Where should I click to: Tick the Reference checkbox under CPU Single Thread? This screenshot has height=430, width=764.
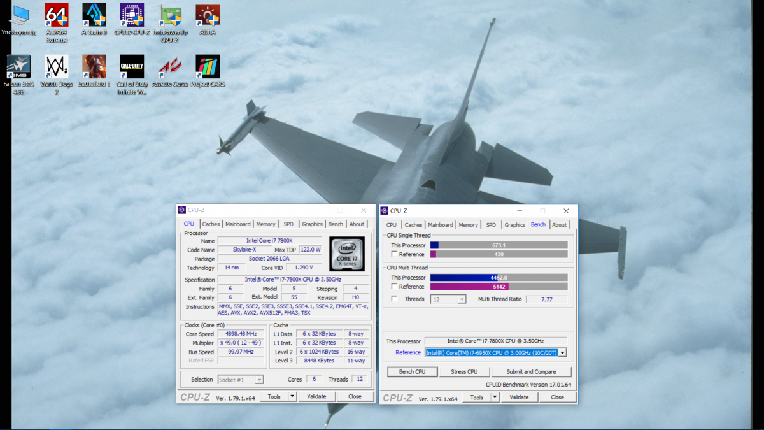click(395, 254)
